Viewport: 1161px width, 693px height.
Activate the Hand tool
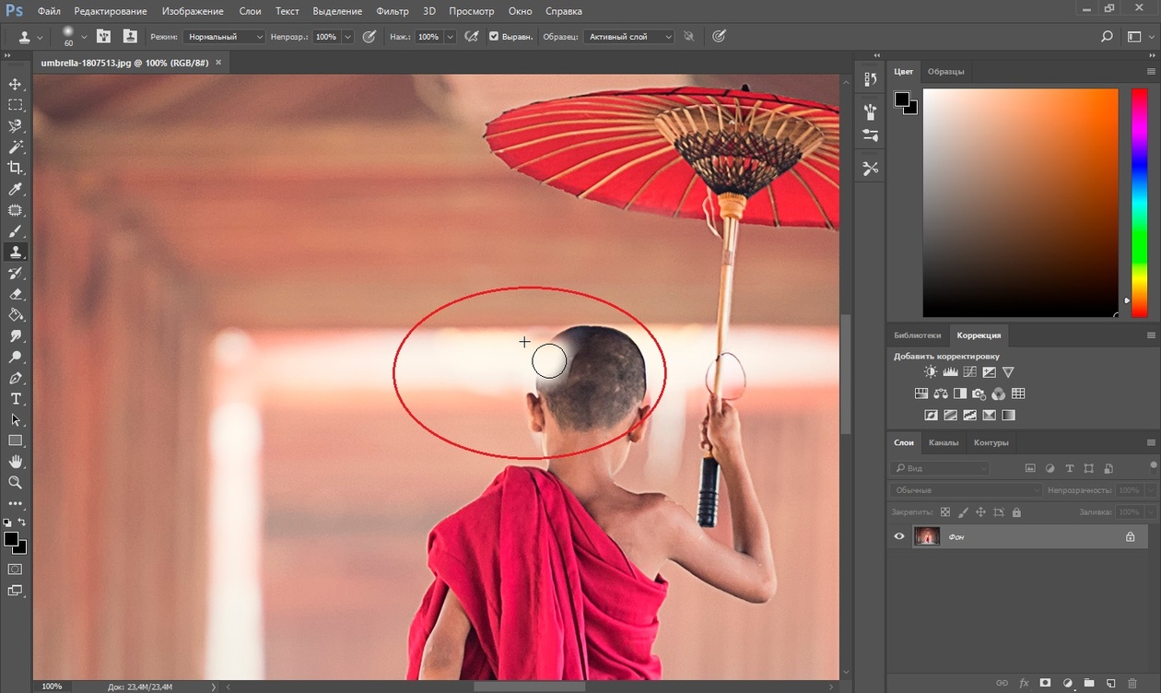click(16, 461)
